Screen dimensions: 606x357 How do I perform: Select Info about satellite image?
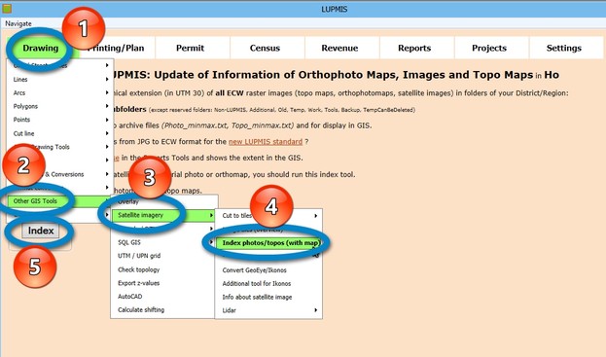257,297
